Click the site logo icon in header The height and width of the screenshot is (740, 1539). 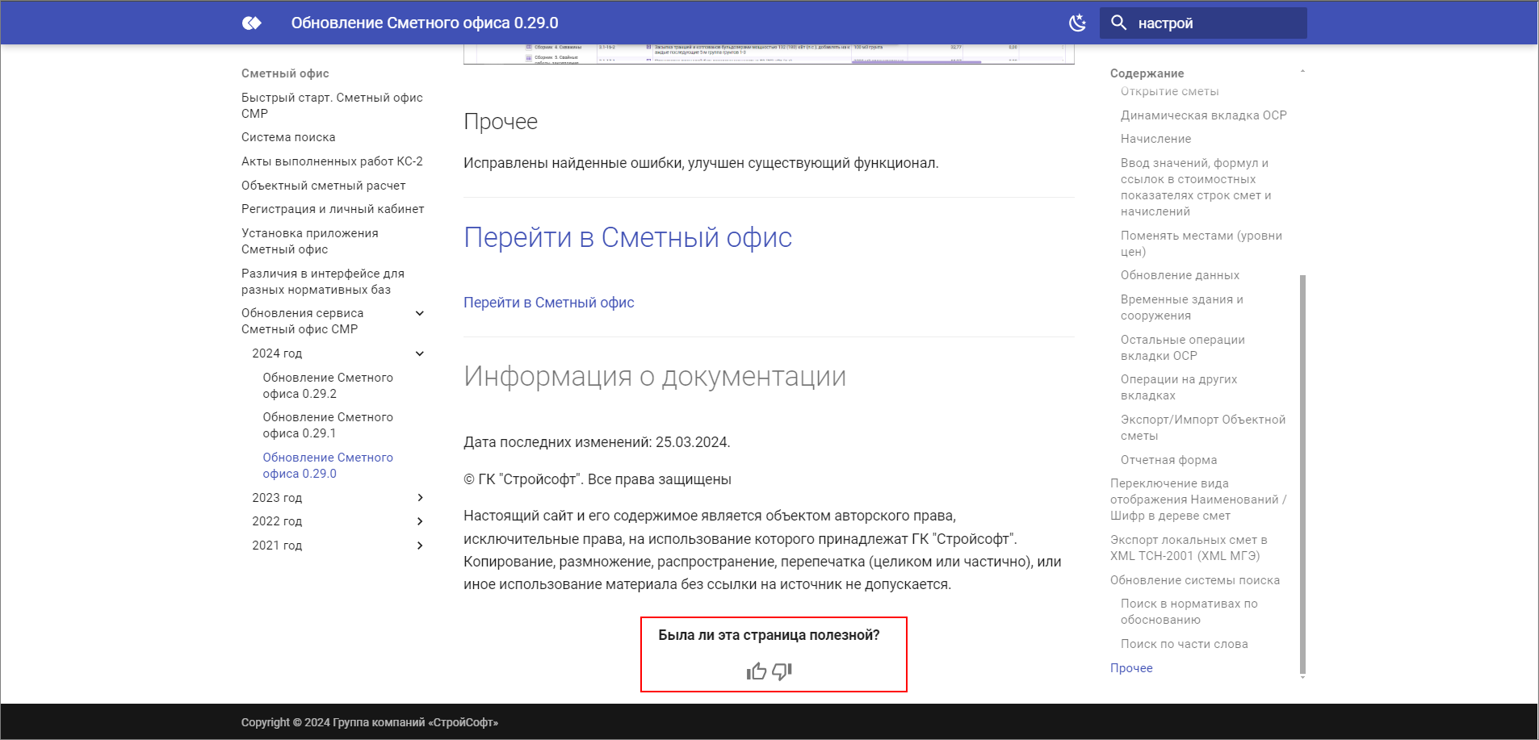click(x=252, y=23)
